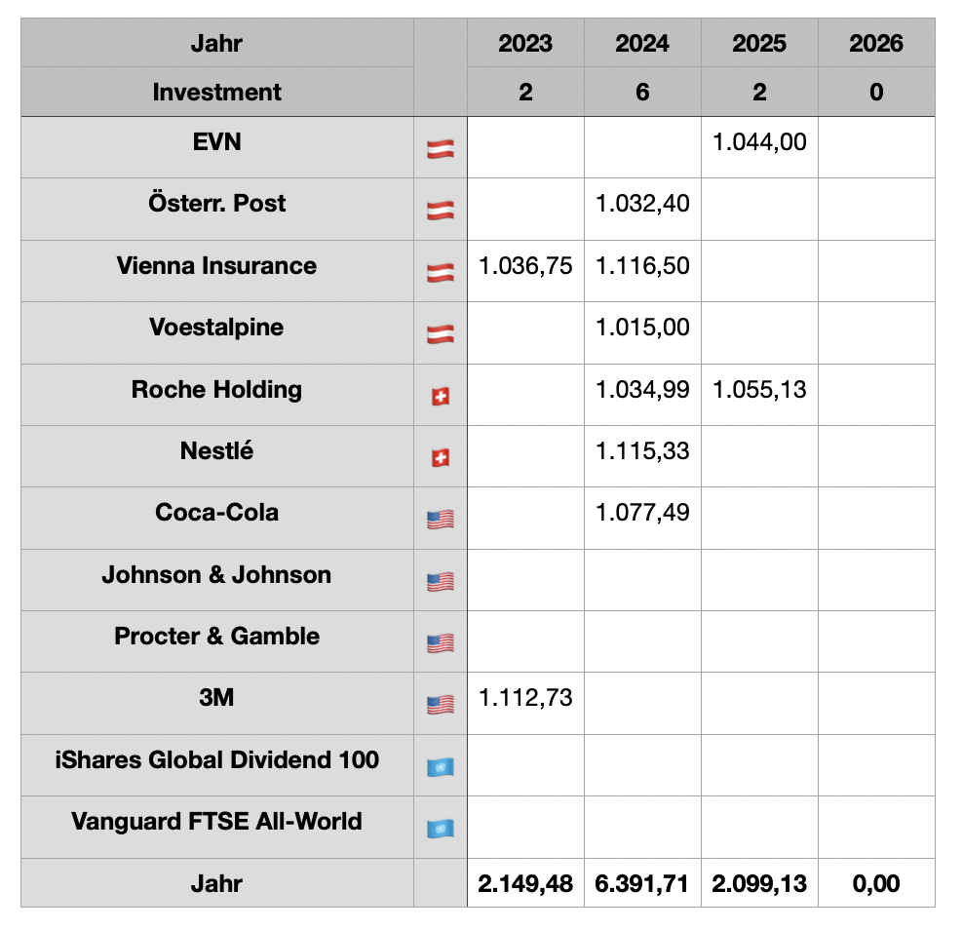Select the EVN 2025 cell showing 1.044,00
The image size is (963, 930).
coord(759,142)
